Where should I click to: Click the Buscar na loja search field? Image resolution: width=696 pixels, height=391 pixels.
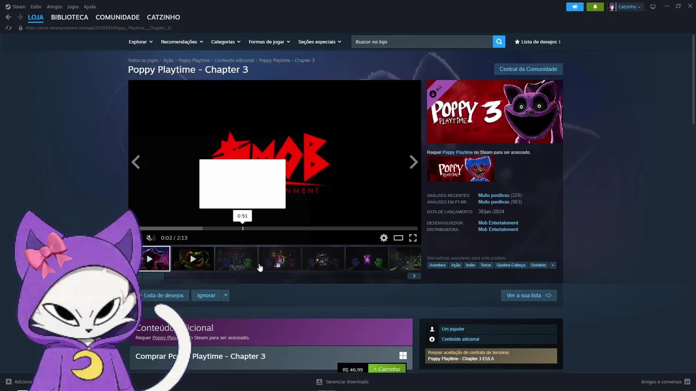tap(422, 42)
